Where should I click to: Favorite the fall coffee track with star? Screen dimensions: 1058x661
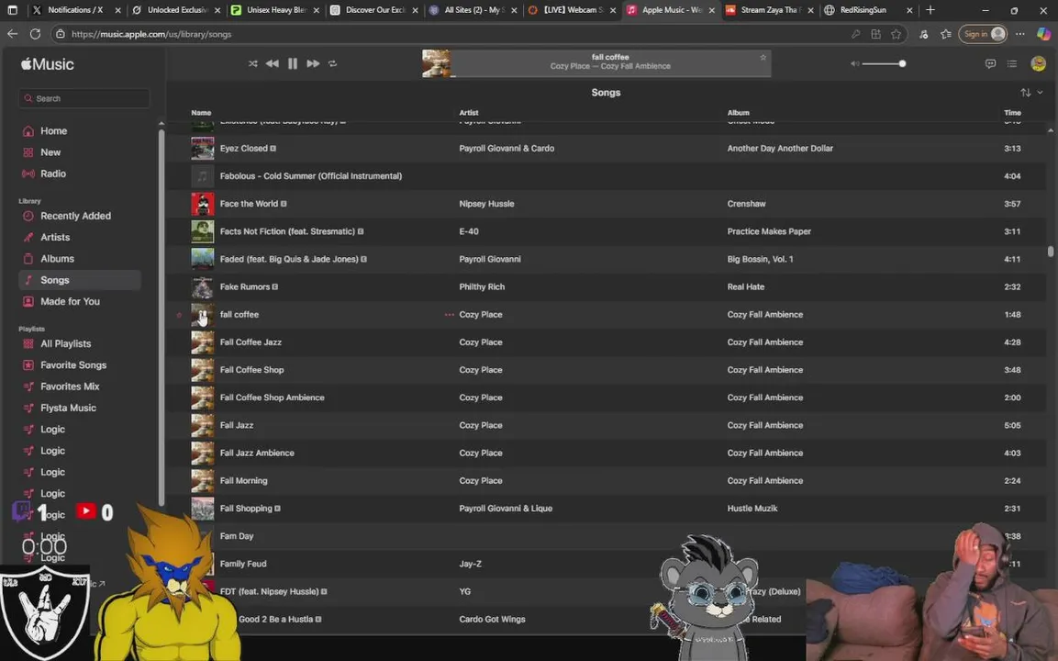coord(763,58)
